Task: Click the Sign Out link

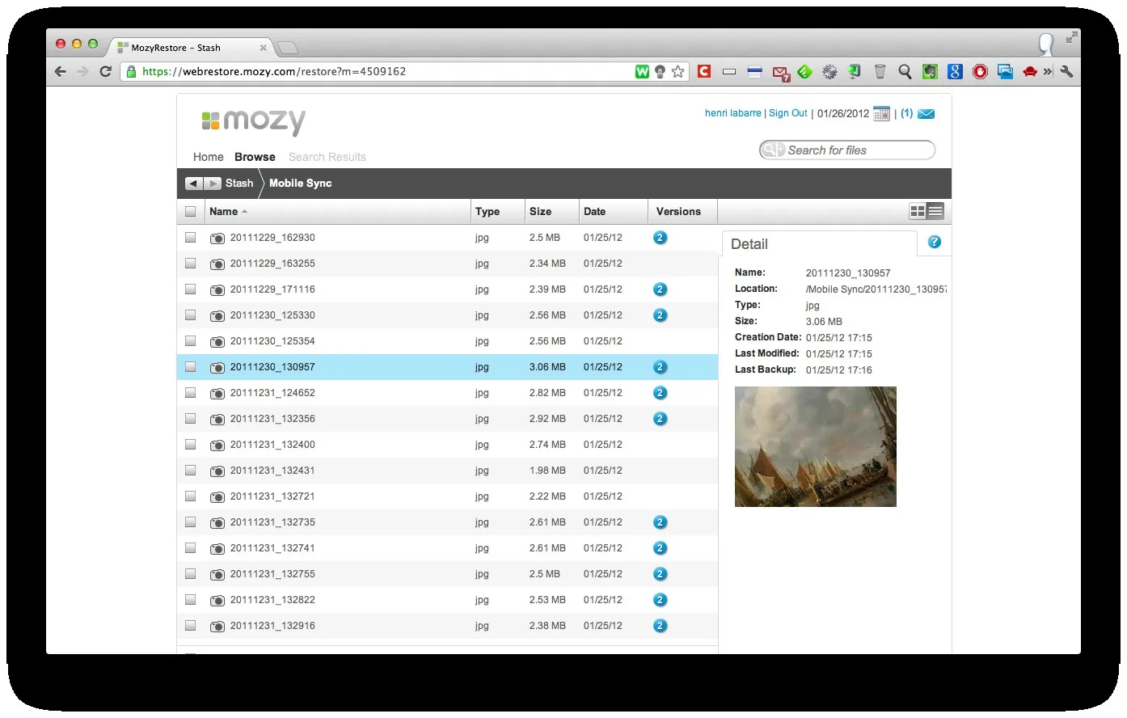Action: coord(788,113)
